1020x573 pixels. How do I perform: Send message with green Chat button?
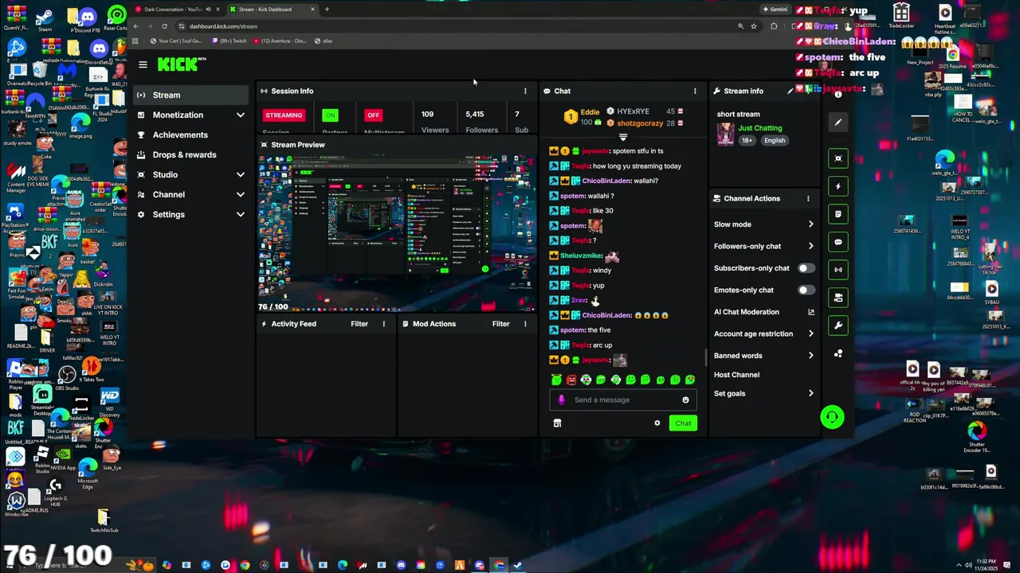tap(683, 423)
